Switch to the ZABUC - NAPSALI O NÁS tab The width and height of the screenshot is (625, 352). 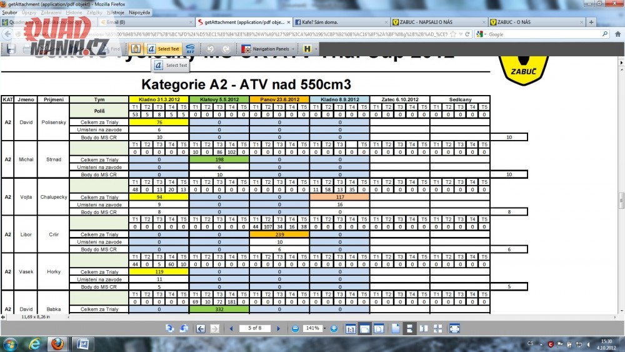[x=439, y=23]
